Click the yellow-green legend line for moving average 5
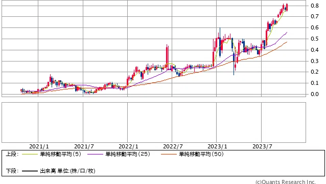 tap(30, 154)
